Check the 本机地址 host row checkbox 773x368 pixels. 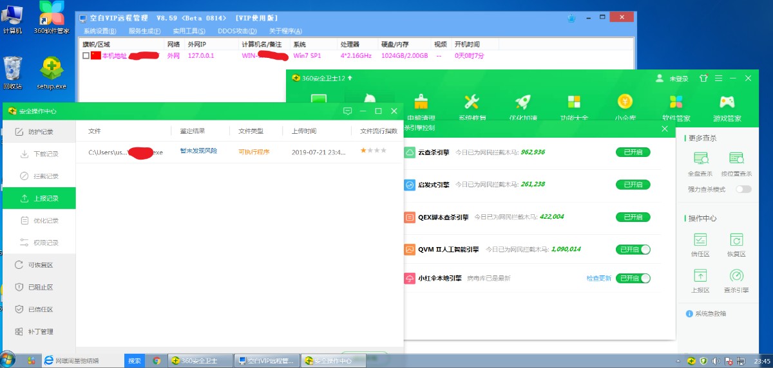(x=86, y=56)
